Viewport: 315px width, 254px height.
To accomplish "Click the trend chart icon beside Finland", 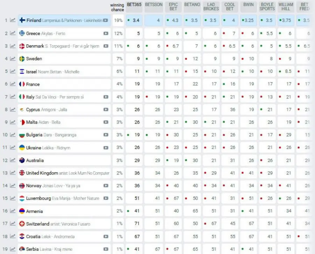I will 13,21.
